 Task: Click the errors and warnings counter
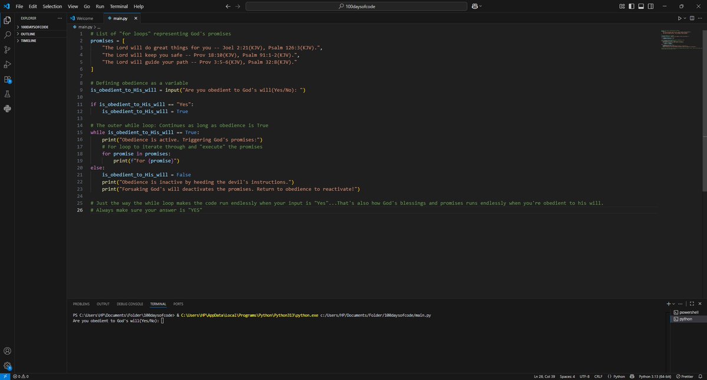(21, 376)
